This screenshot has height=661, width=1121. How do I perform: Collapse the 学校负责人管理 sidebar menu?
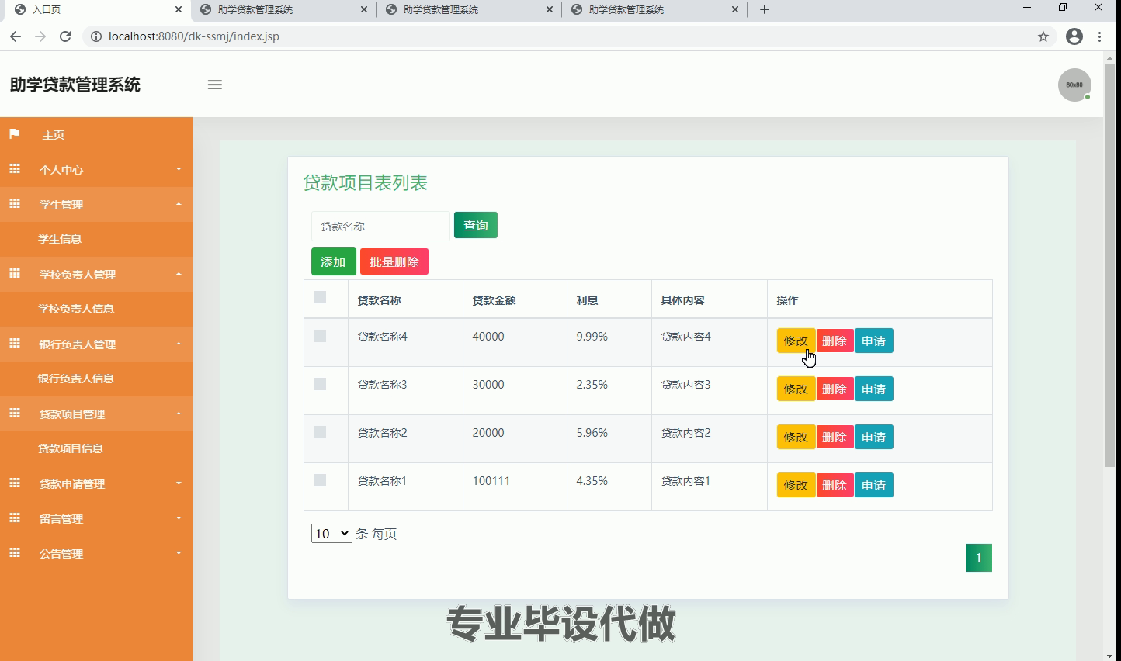click(96, 274)
